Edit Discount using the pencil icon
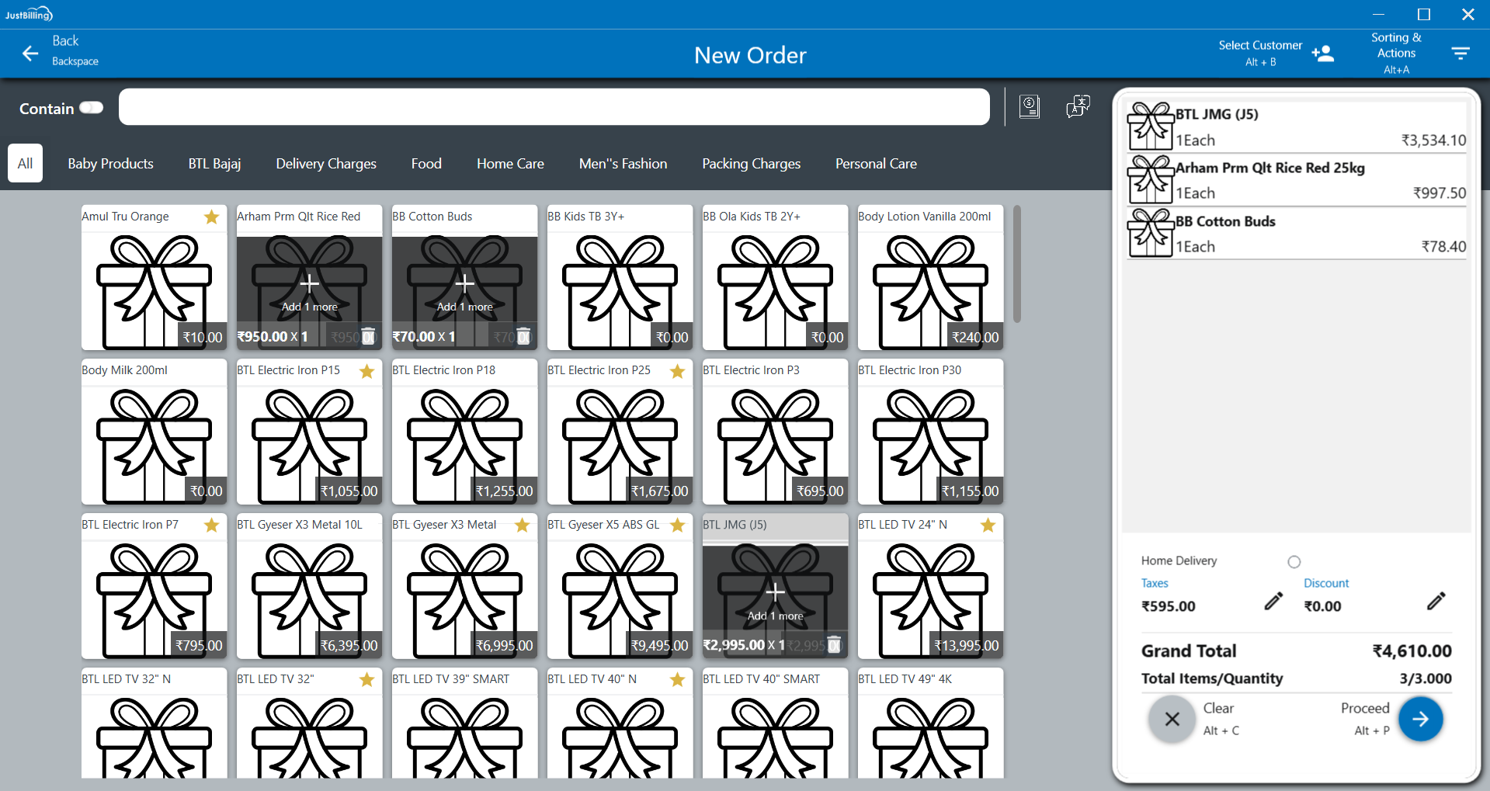Image resolution: width=1490 pixels, height=791 pixels. pos(1436,601)
